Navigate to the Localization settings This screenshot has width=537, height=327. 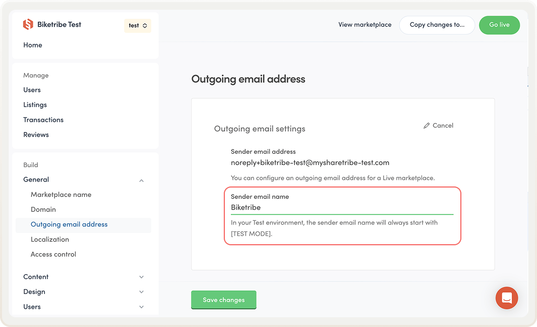[x=50, y=239]
